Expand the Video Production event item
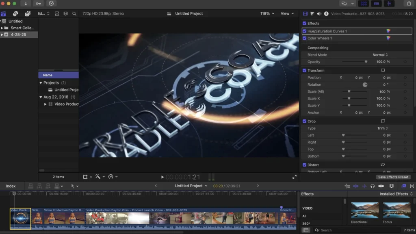The height and width of the screenshot is (234, 416). pyautogui.click(x=45, y=104)
